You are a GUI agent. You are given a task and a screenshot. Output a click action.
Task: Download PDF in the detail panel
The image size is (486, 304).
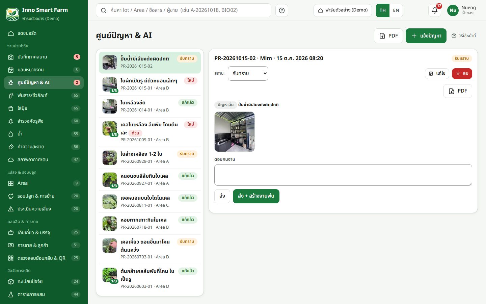click(x=458, y=91)
